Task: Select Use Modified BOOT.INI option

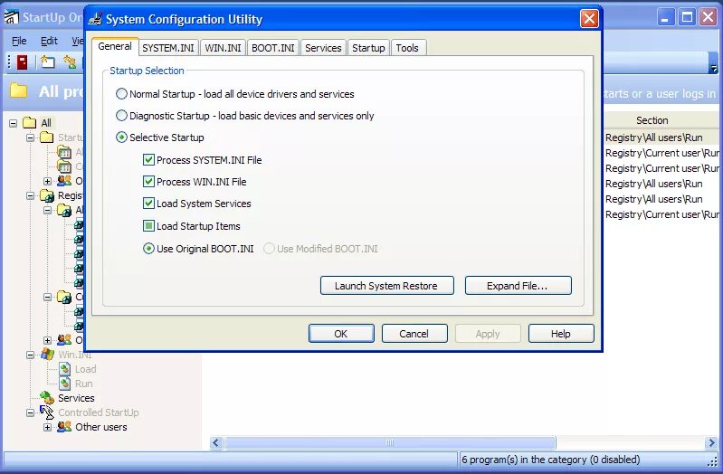Action: click(269, 249)
